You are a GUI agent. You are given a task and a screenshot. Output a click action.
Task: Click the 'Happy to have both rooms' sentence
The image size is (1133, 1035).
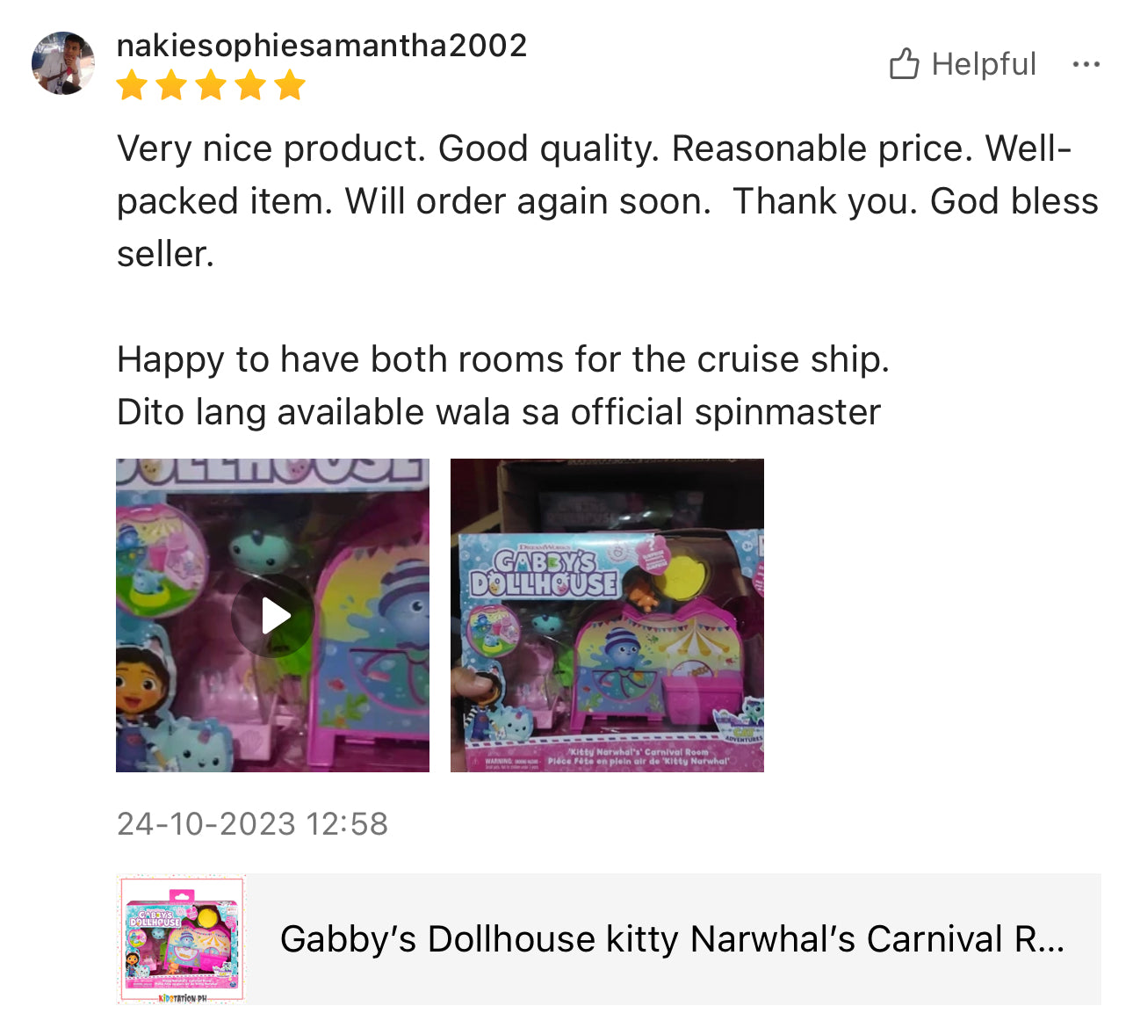pos(503,359)
